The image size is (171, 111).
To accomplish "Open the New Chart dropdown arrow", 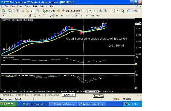I will 6,11.
